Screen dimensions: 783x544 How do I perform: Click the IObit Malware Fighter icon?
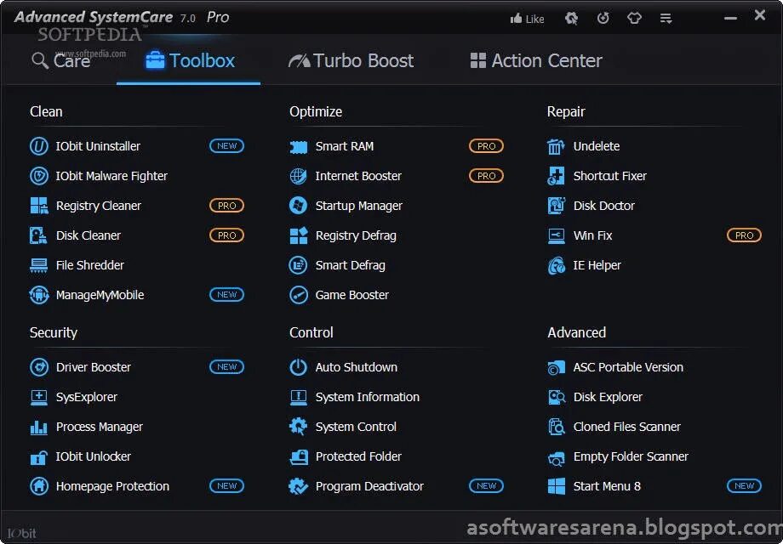point(39,176)
